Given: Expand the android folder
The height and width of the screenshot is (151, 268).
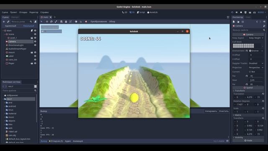Looking at the screenshot, I should click(x=5, y=106).
